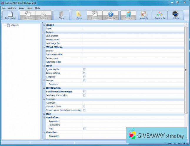Click the Destination folder field

(133, 54)
